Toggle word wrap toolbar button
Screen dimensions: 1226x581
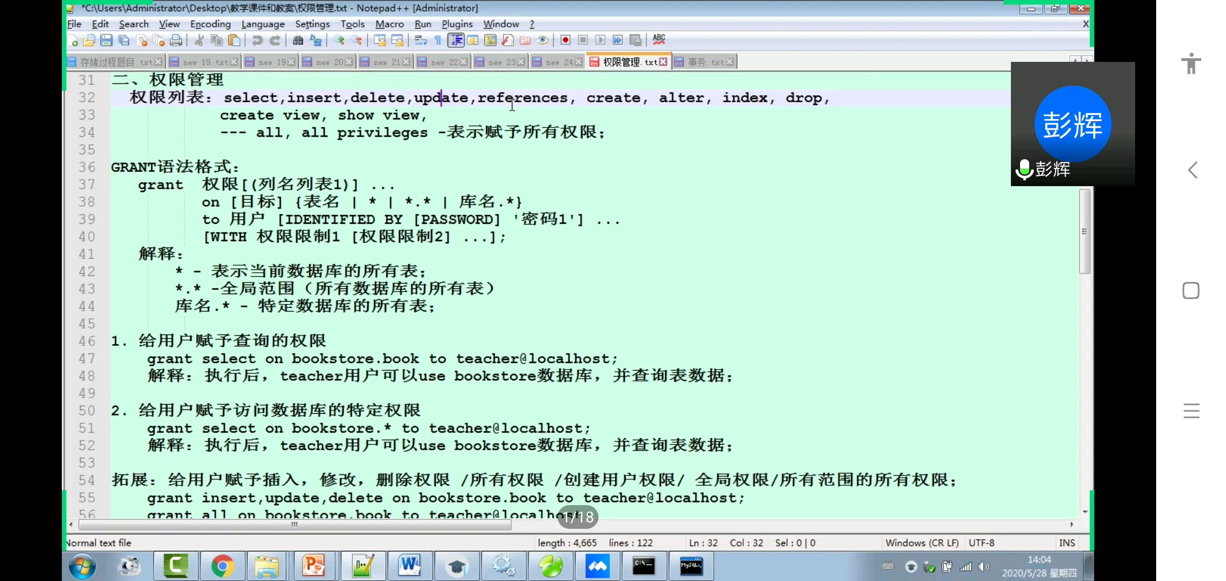[x=420, y=40]
